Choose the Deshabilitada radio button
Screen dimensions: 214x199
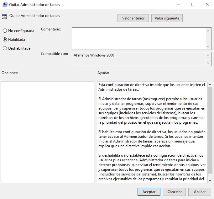pyautogui.click(x=5, y=48)
